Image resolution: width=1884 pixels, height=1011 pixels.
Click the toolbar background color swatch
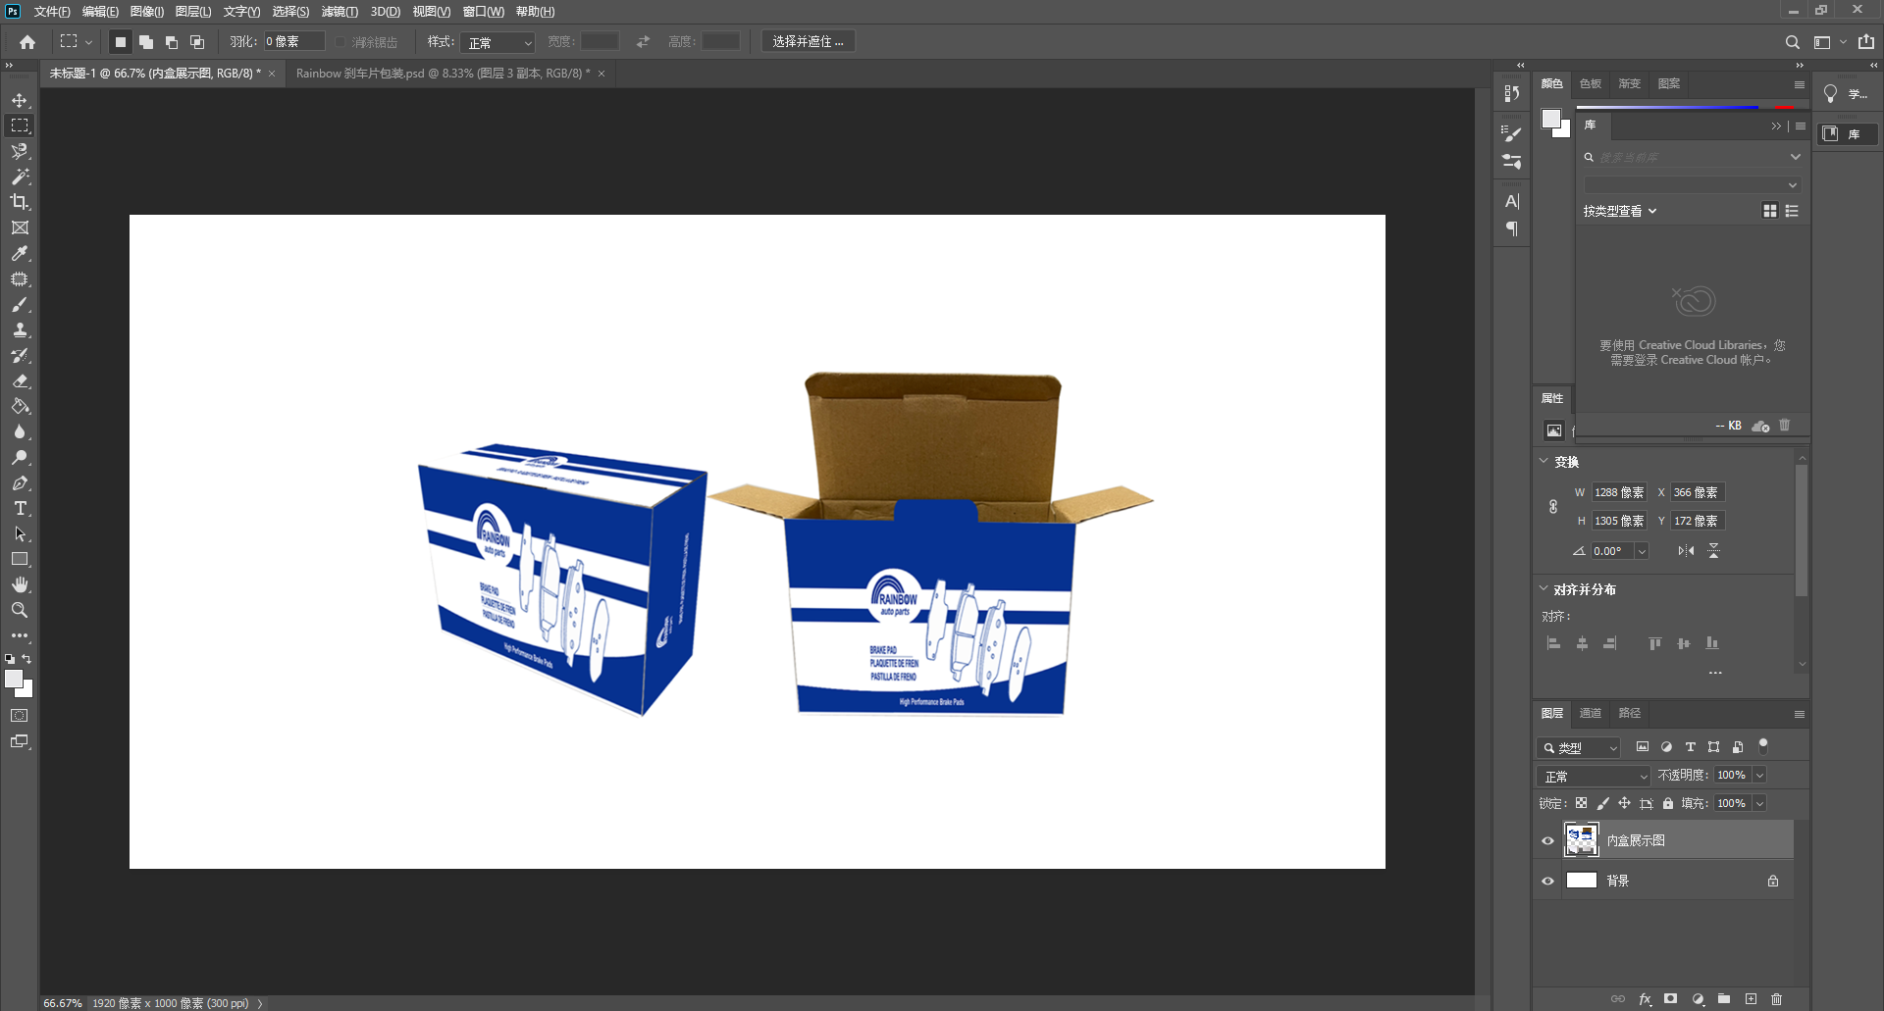click(25, 688)
